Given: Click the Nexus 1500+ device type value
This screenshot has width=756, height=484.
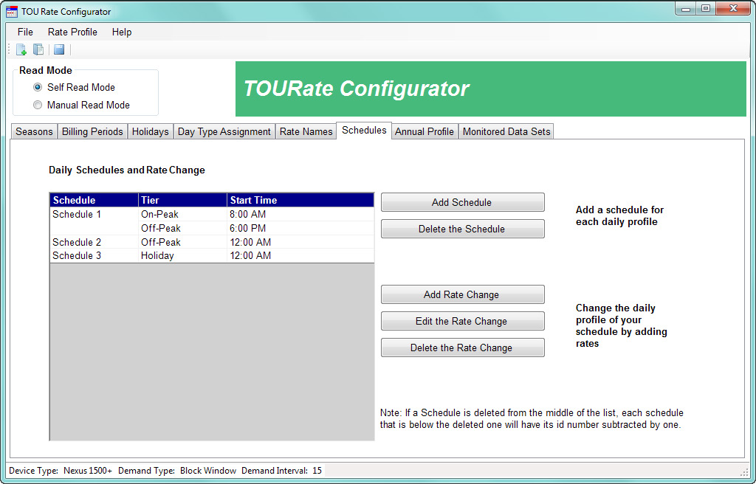Looking at the screenshot, I should tap(88, 471).
